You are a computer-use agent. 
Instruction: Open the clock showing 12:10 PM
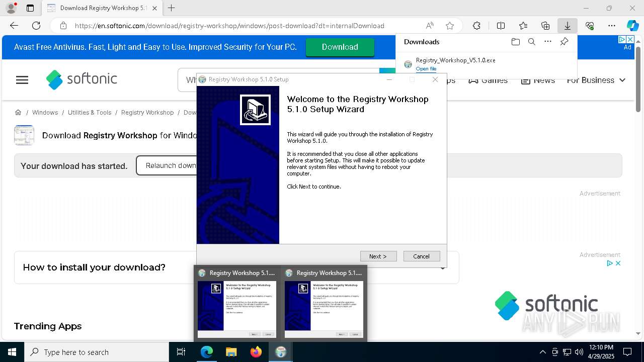coord(601,352)
